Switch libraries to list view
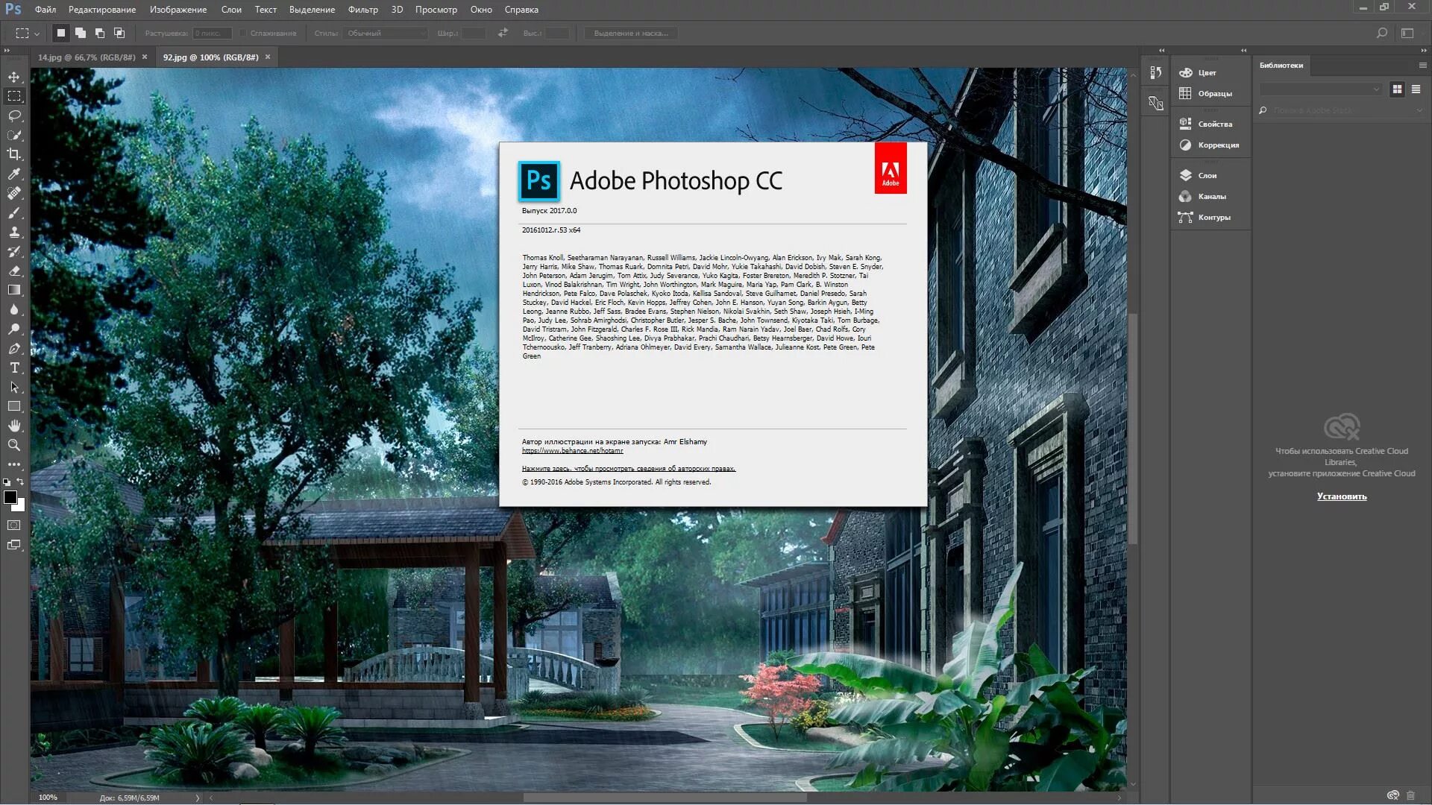This screenshot has height=805, width=1432. pyautogui.click(x=1416, y=89)
